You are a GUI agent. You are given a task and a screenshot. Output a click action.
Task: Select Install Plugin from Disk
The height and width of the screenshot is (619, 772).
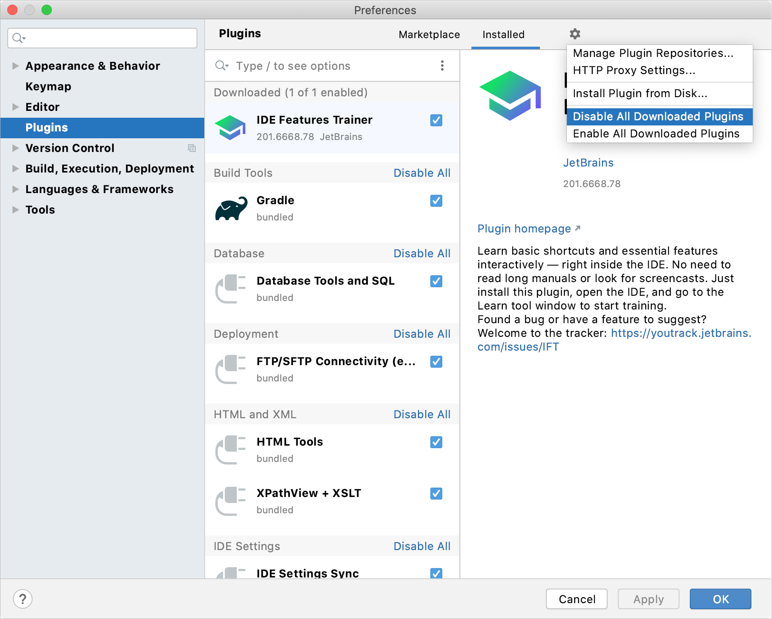point(659,93)
